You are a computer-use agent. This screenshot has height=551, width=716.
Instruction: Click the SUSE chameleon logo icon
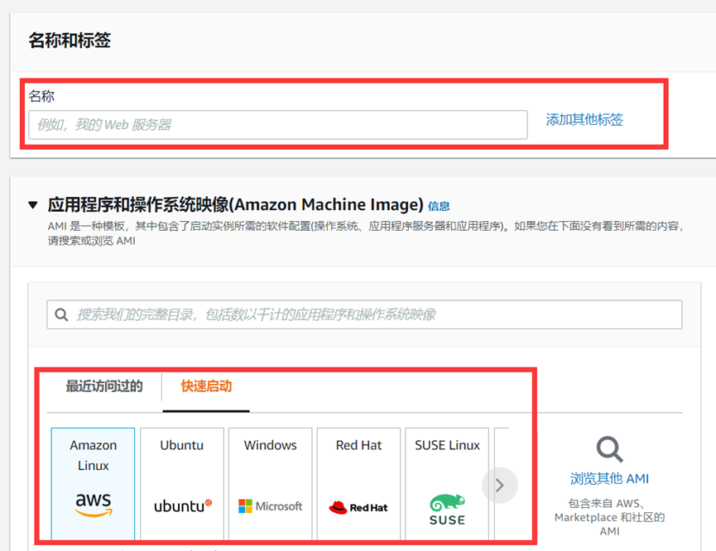pyautogui.click(x=447, y=509)
